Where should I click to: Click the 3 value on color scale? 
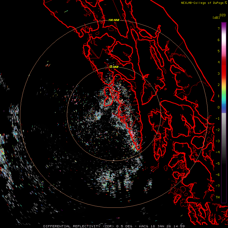219,73
